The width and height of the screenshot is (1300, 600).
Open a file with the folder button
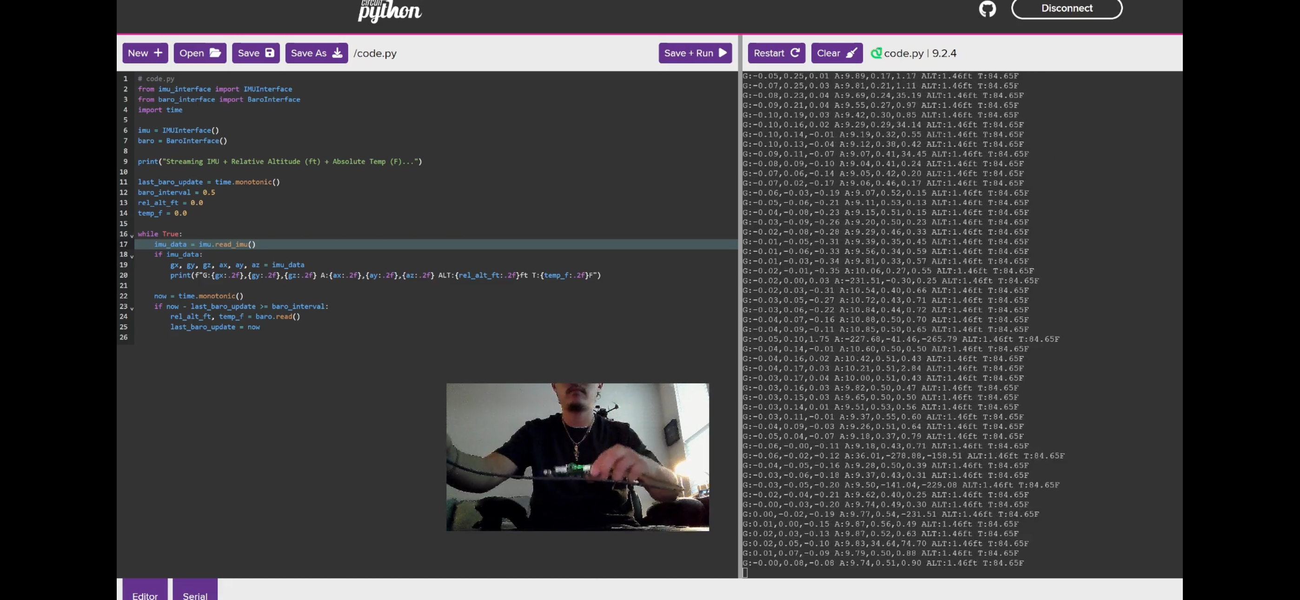point(200,53)
